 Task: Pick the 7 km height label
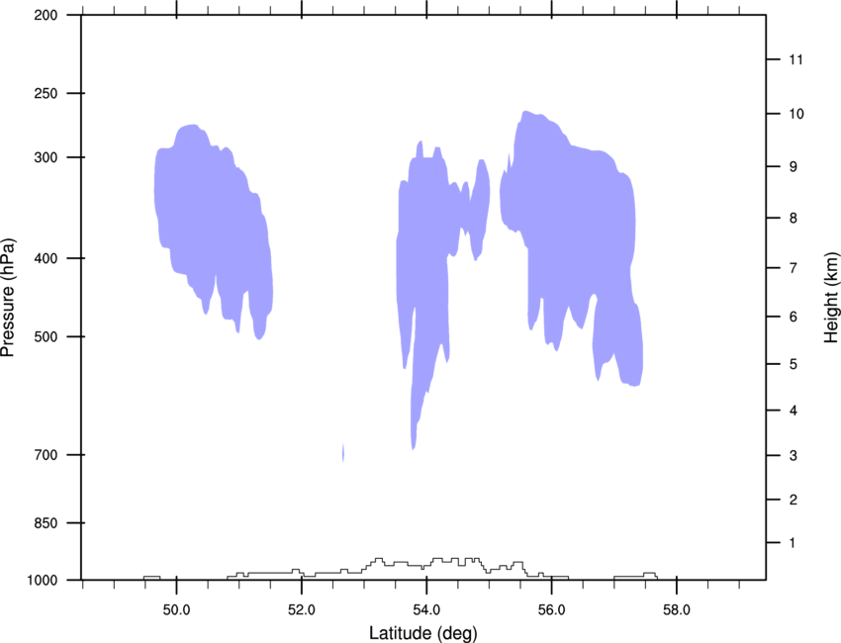[x=793, y=268]
